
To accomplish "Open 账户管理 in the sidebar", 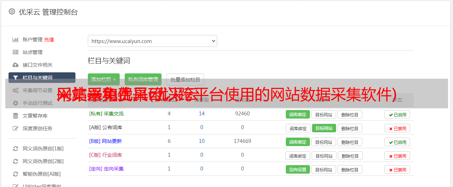I will point(33,40).
